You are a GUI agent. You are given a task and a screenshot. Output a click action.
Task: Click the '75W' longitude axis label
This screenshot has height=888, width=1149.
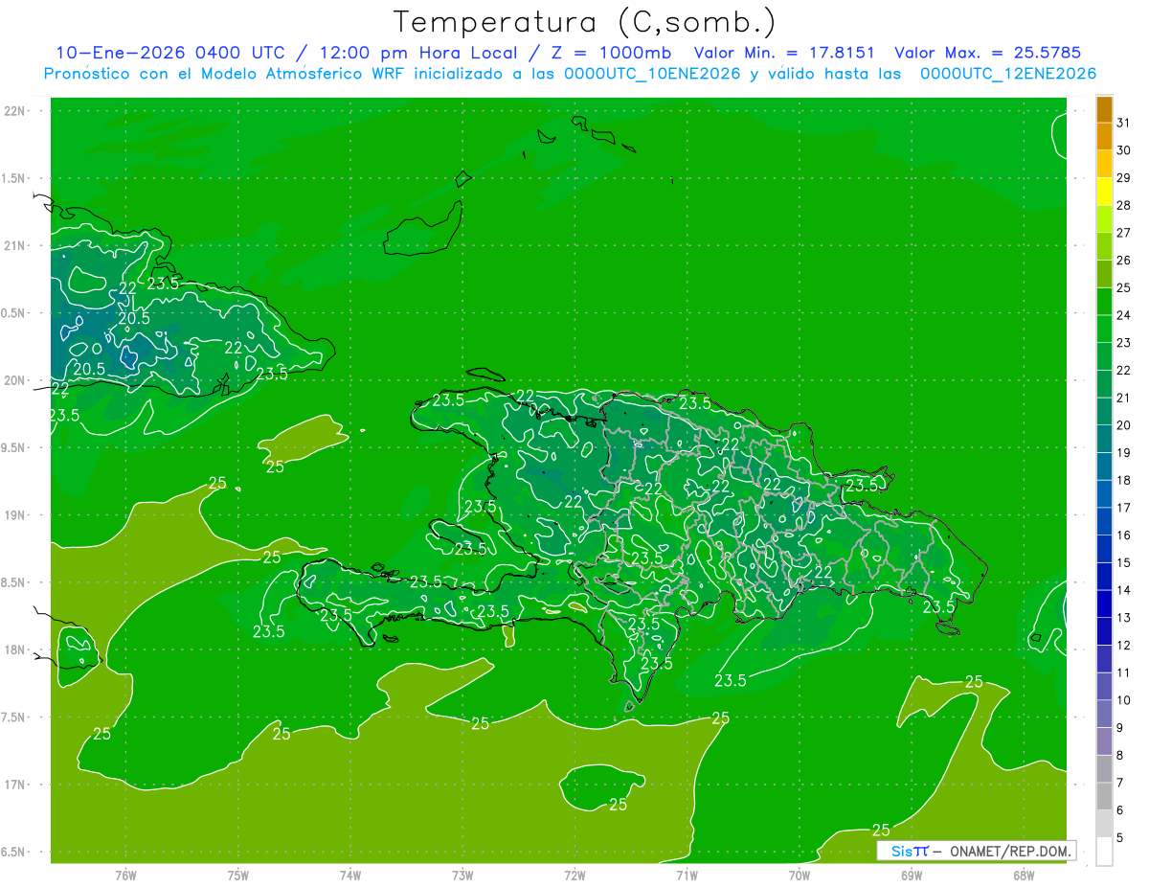pyautogui.click(x=238, y=876)
